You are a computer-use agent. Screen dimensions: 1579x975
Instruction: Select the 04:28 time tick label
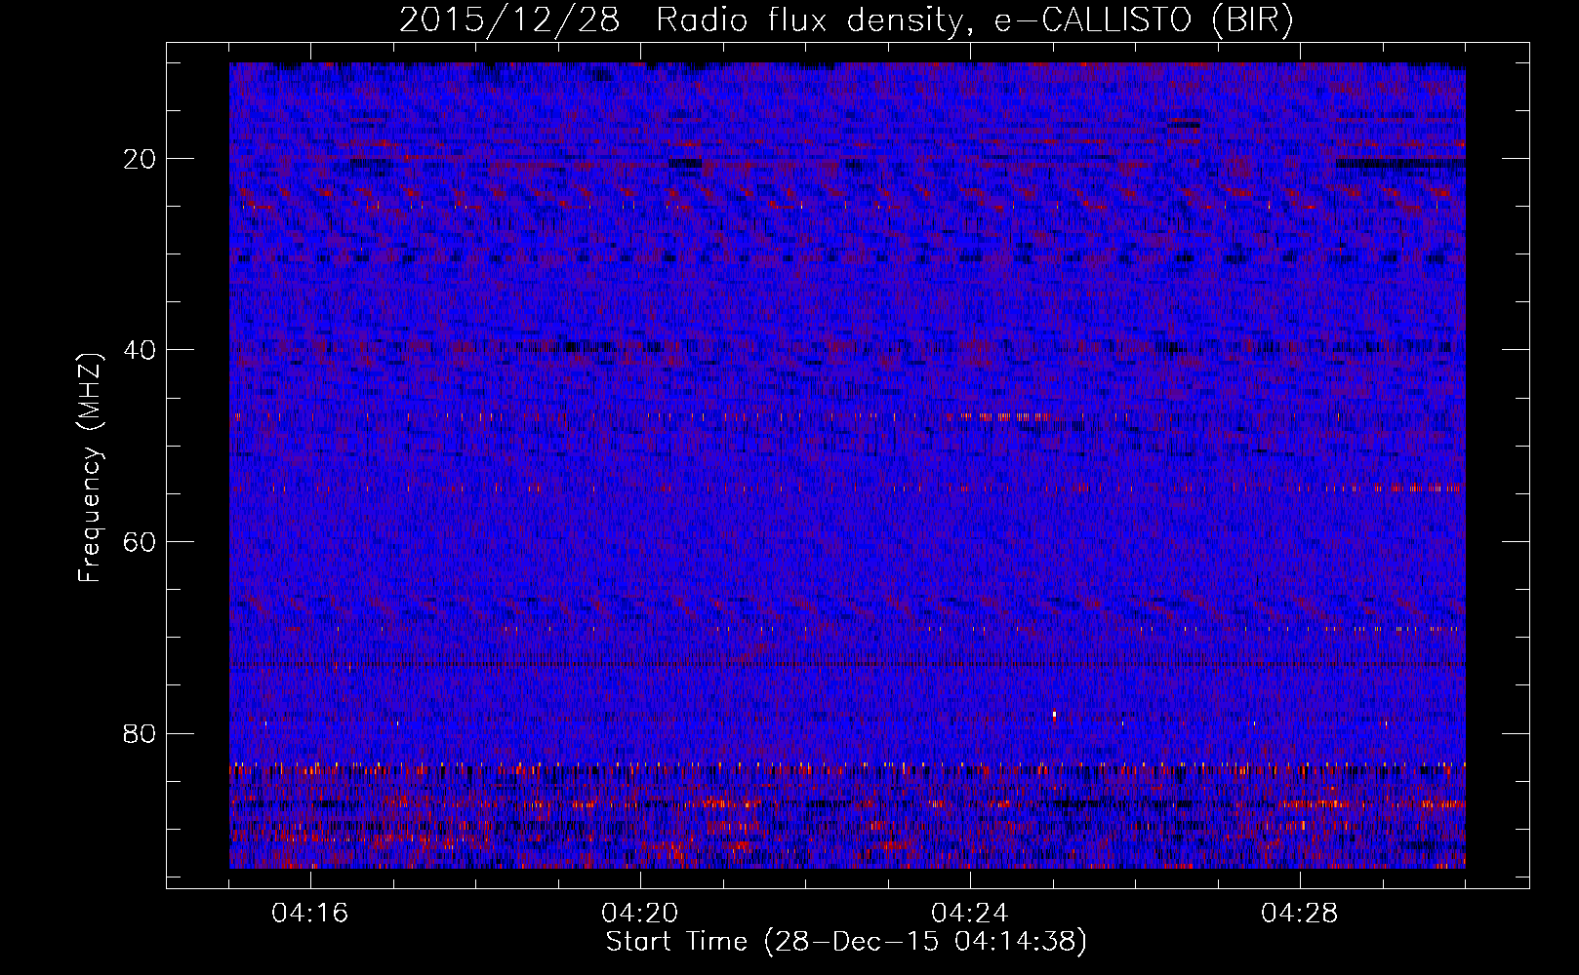[1300, 914]
